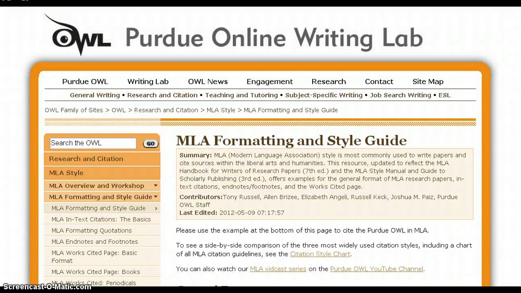Open MLA Formatting Quotations page
This screenshot has height=293, width=521.
[92, 230]
